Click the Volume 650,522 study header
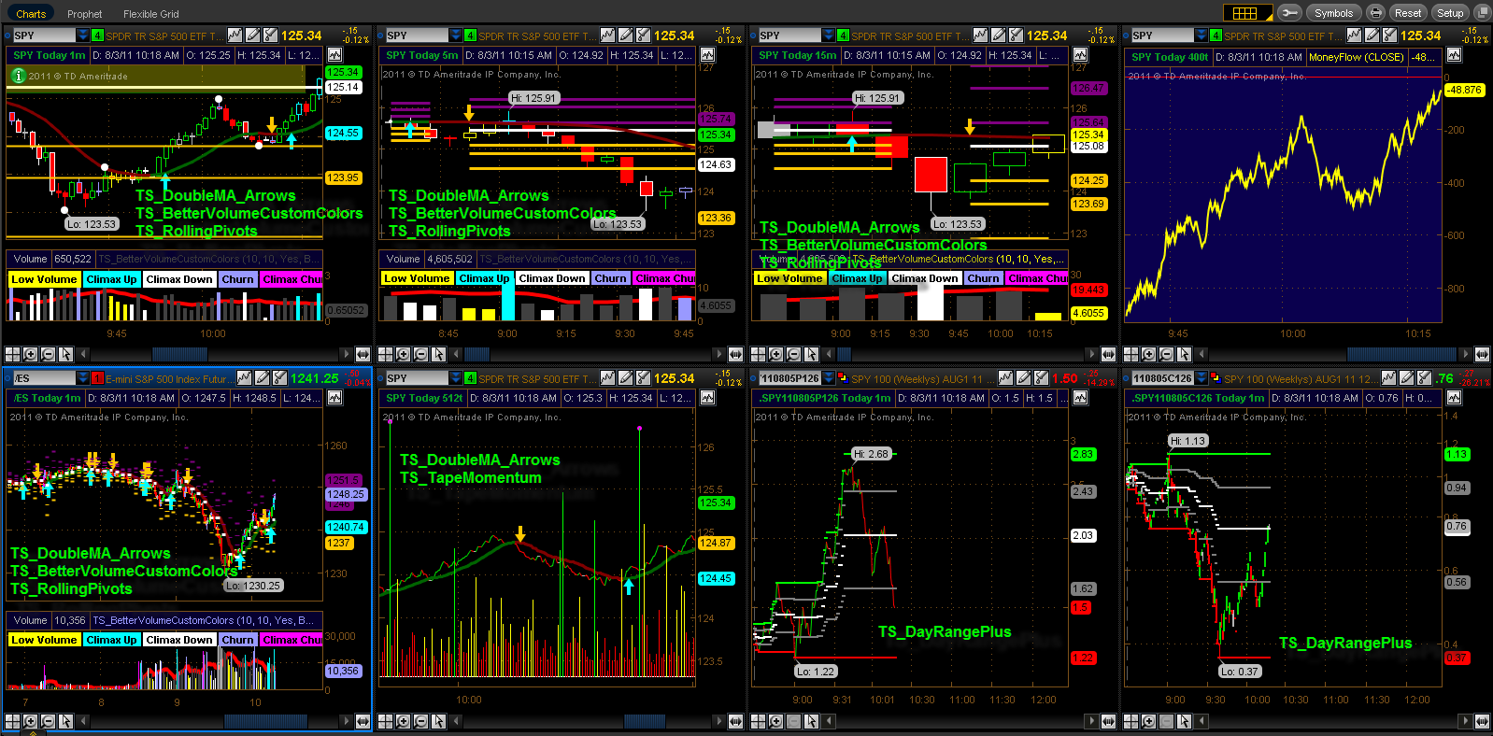 [52, 259]
